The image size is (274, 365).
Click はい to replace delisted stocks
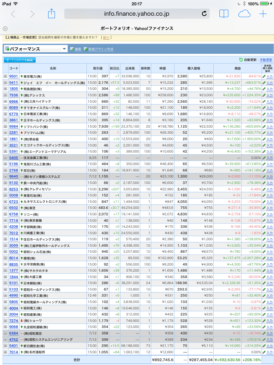click(106, 37)
